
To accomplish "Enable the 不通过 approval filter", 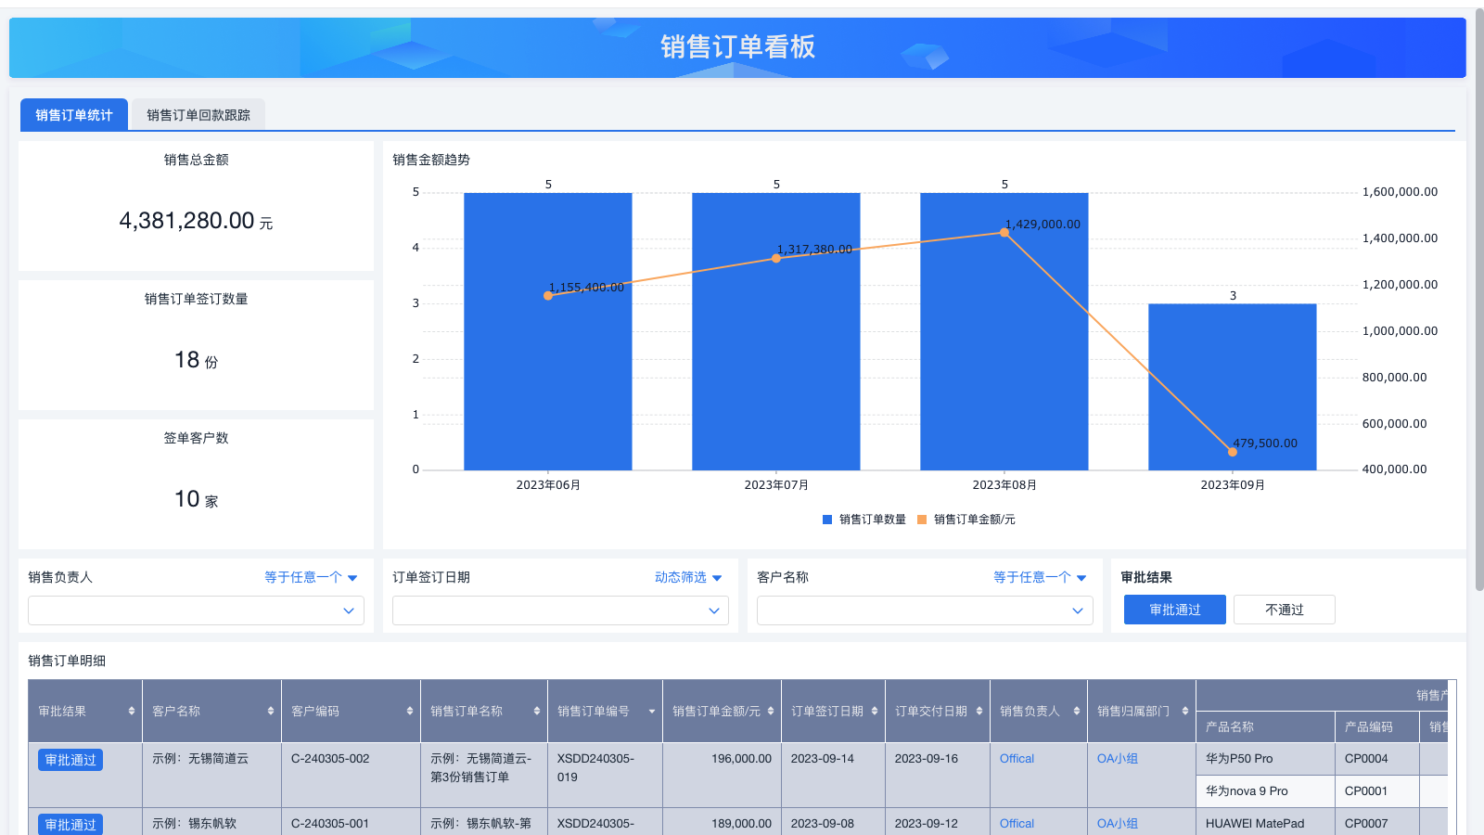I will [1284, 610].
